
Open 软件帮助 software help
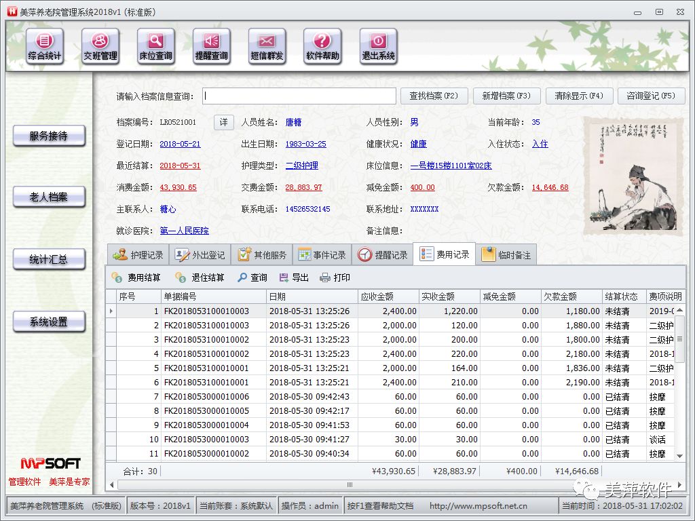click(322, 46)
